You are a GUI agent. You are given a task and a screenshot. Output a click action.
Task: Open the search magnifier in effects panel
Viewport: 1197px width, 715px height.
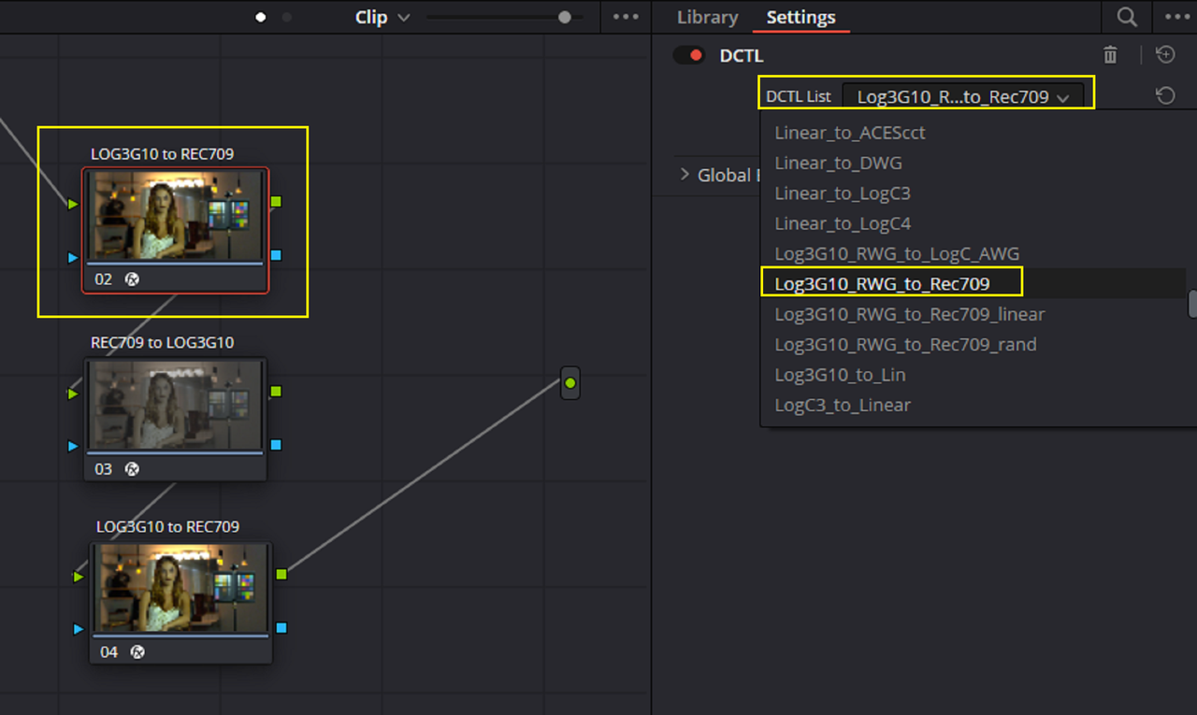click(x=1127, y=17)
